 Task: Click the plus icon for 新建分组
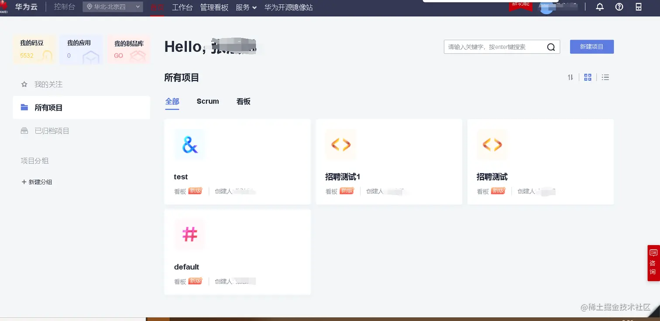click(x=24, y=182)
